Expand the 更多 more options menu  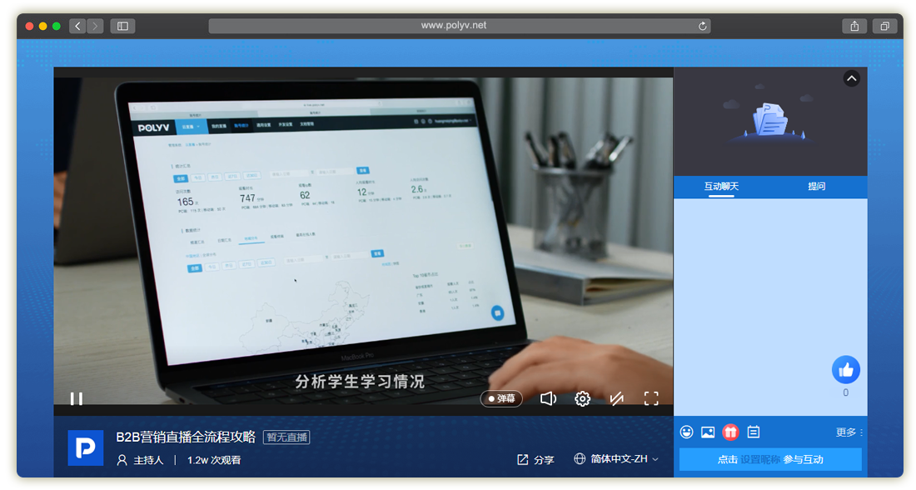pos(849,432)
